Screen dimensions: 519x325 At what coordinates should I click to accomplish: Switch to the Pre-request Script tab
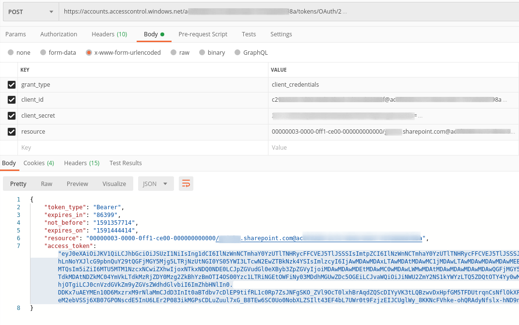click(x=203, y=34)
